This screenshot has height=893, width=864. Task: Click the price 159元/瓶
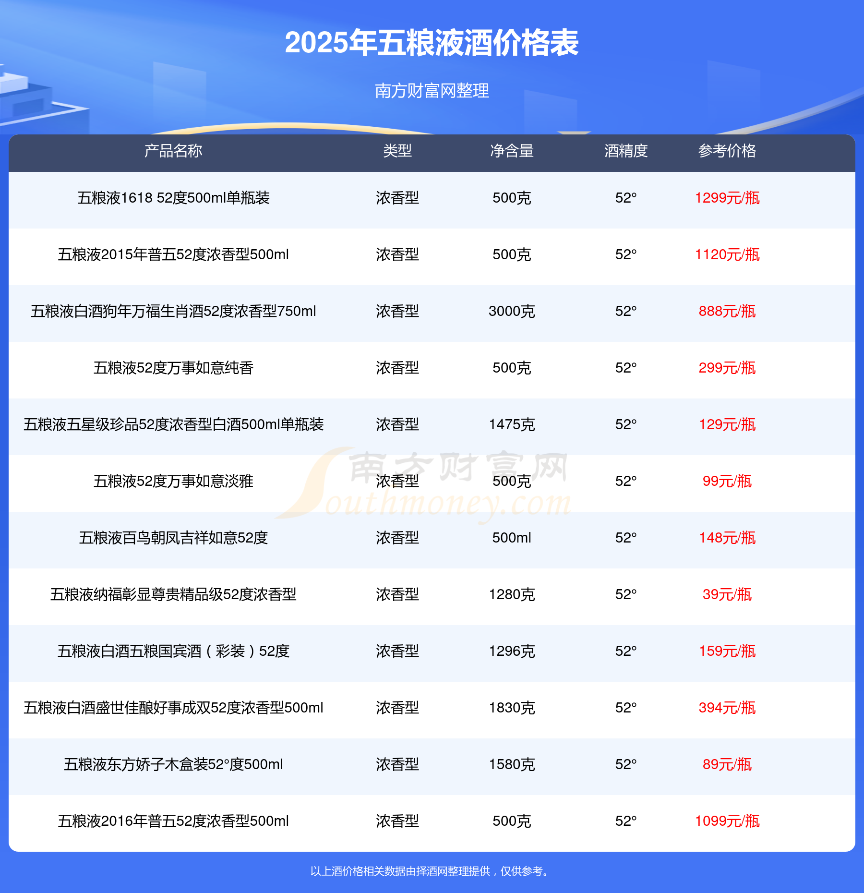pyautogui.click(x=727, y=651)
